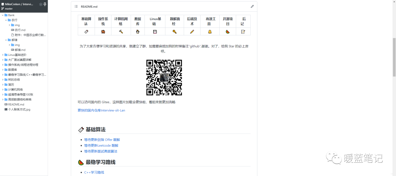Click the ticket emoji under 基础算法

pos(87,32)
